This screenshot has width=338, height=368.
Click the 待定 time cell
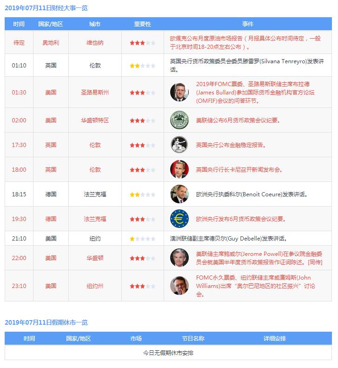point(19,43)
